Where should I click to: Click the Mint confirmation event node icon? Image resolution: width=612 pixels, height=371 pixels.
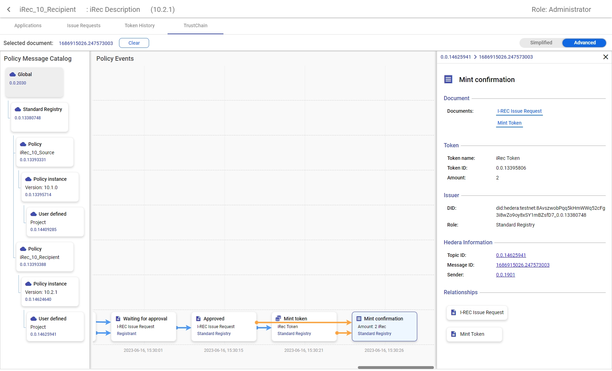359,319
